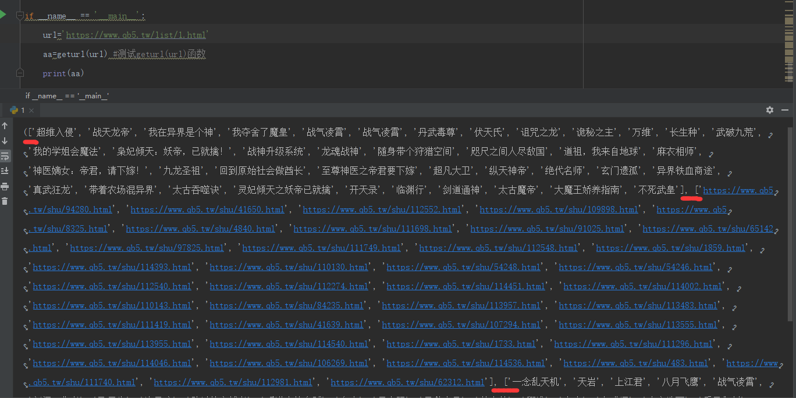Click breadcrumb if __name__ == '__main__'

point(67,96)
